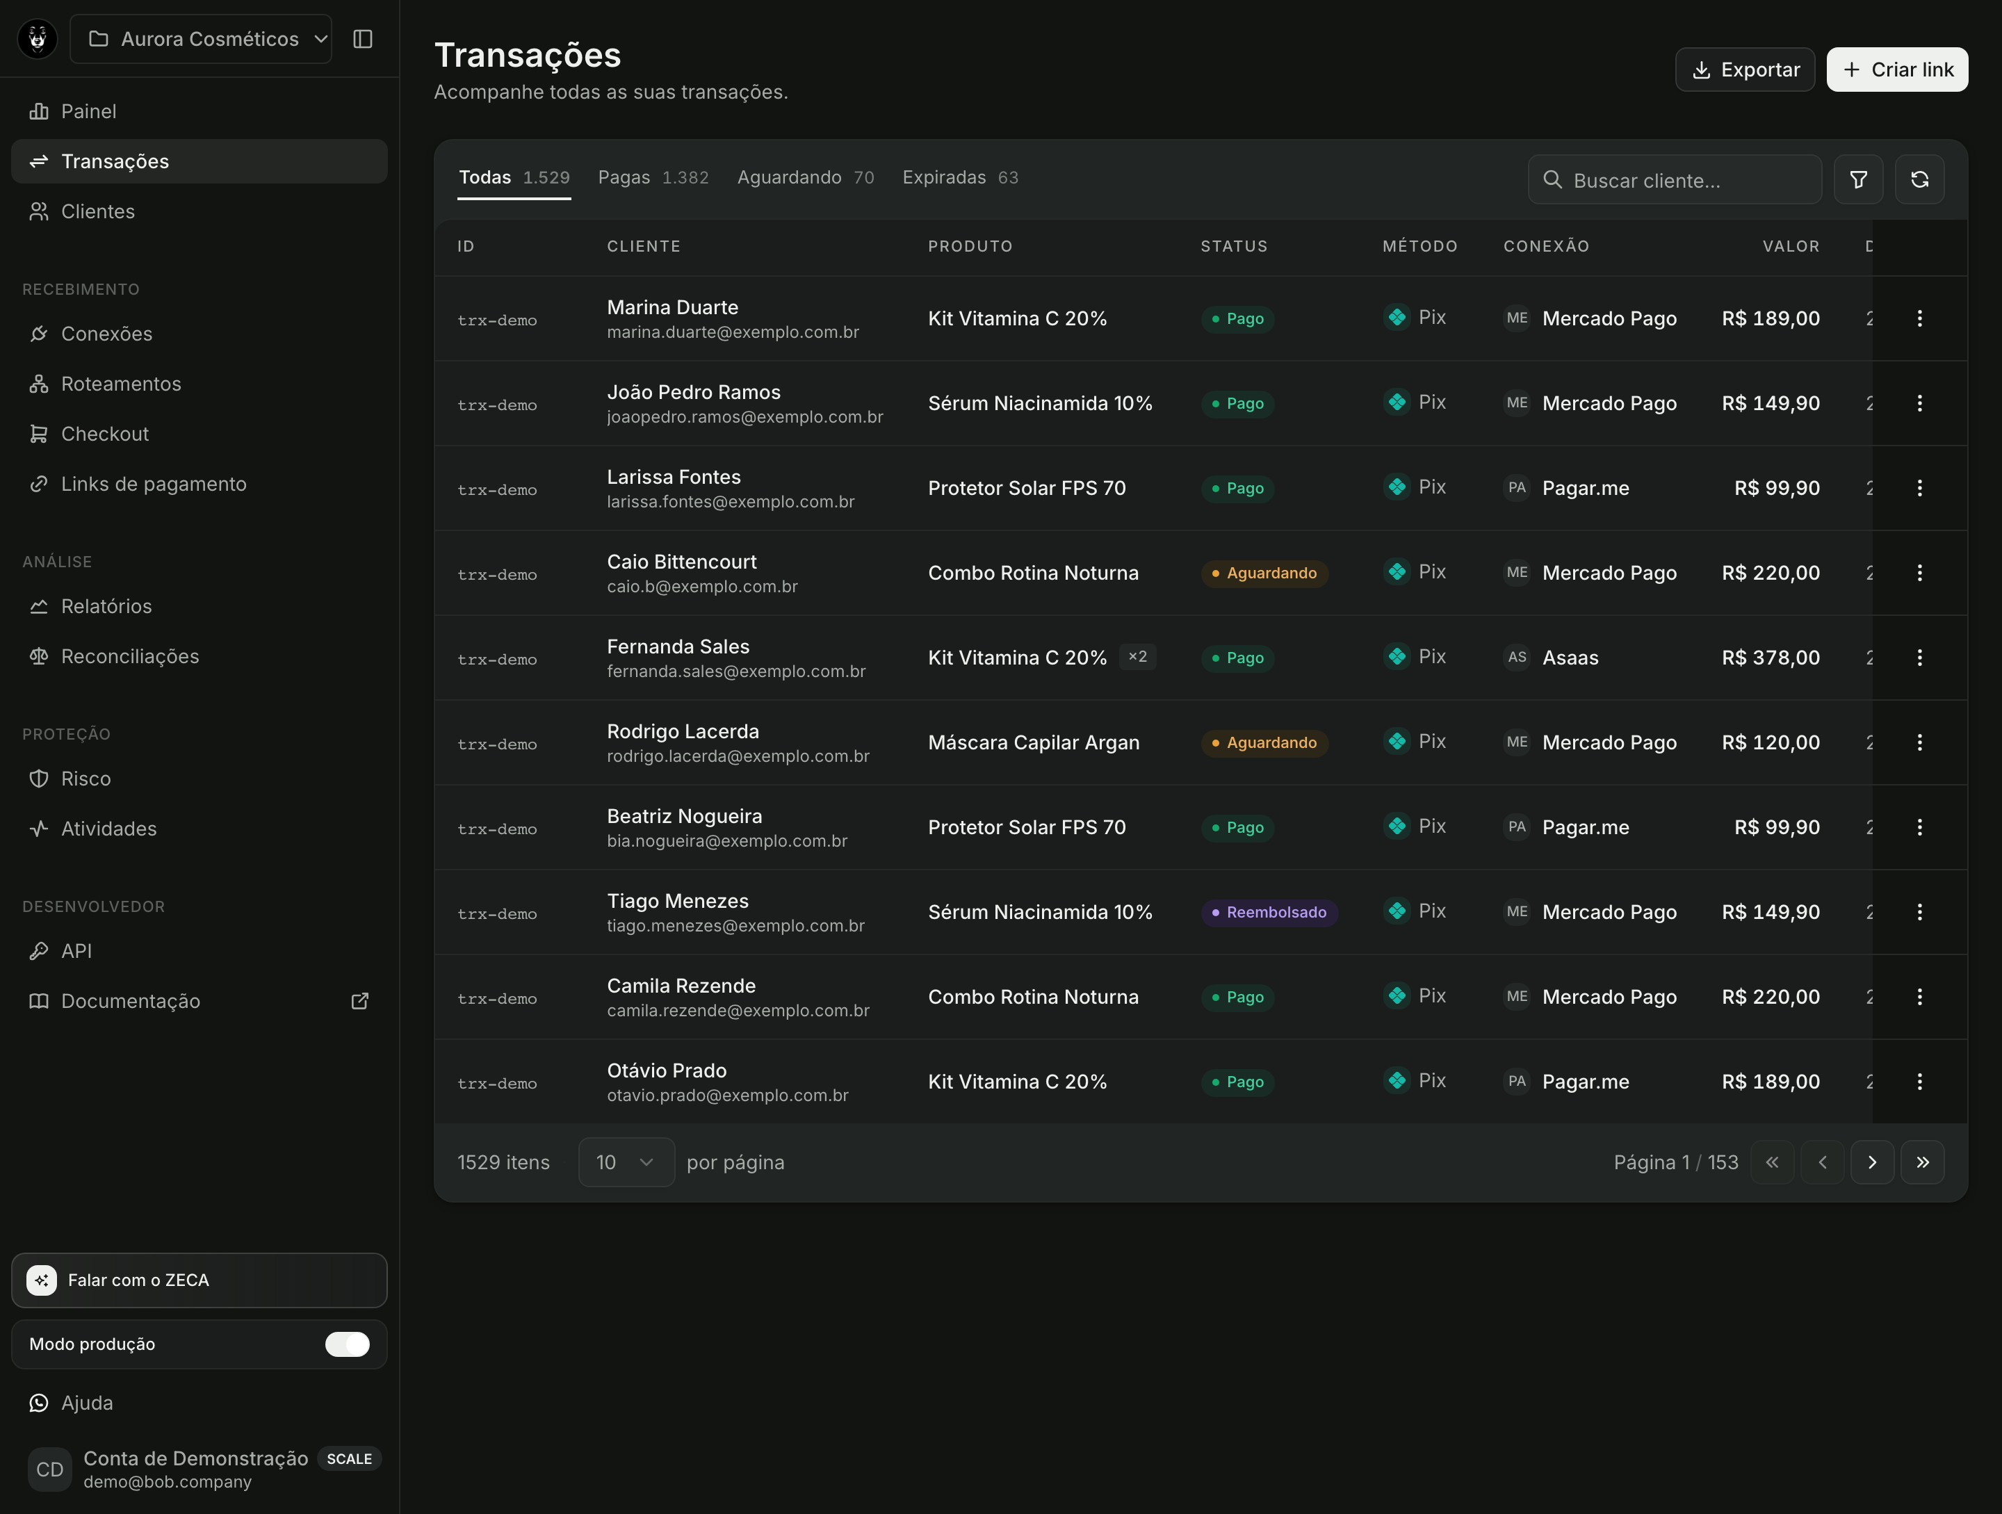Switch to the Pagas tab

pos(653,177)
